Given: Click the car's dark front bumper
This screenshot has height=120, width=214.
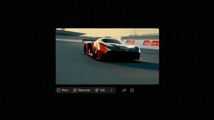Looking at the screenshot, I should coord(123,55).
